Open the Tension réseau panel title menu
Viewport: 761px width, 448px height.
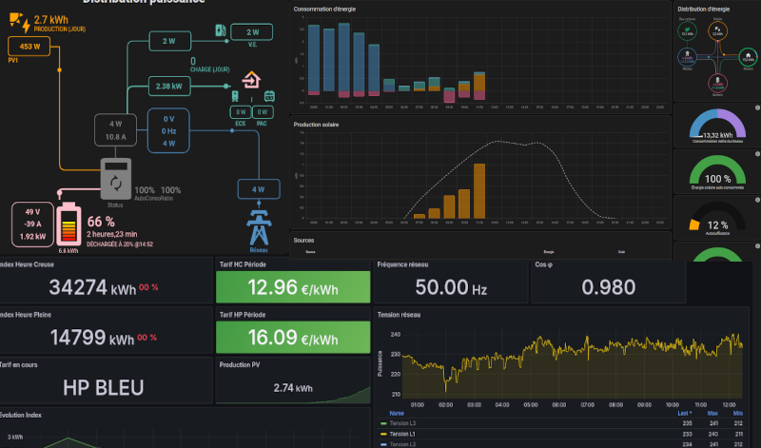coord(400,314)
